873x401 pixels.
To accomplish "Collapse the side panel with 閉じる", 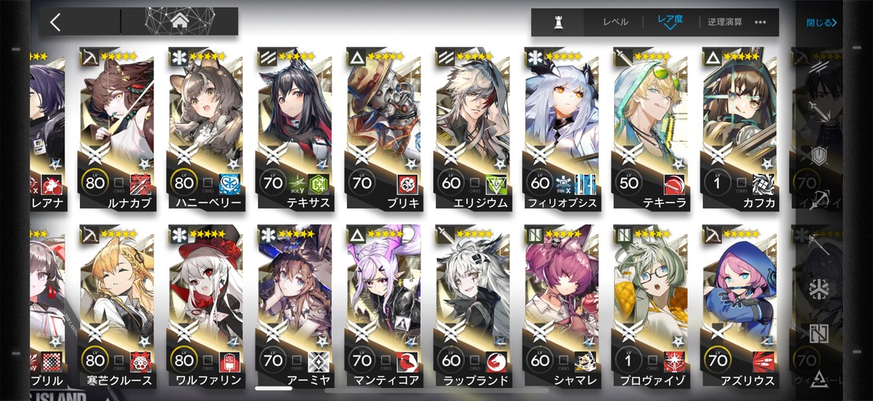I will click(x=822, y=23).
